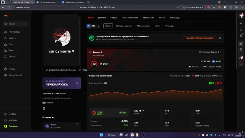The width and height of the screenshot is (245, 138).
Task: Click the 1.37 rating stat card
Action: pyautogui.click(x=109, y=113)
